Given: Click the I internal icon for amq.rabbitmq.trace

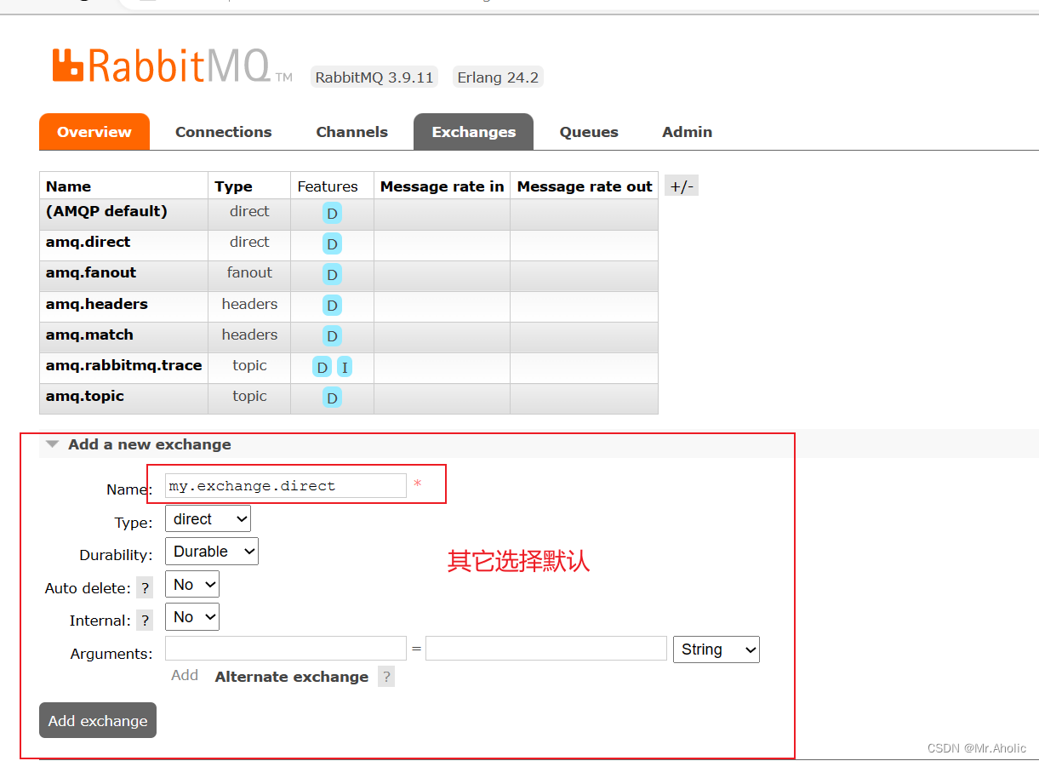Looking at the screenshot, I should [344, 366].
